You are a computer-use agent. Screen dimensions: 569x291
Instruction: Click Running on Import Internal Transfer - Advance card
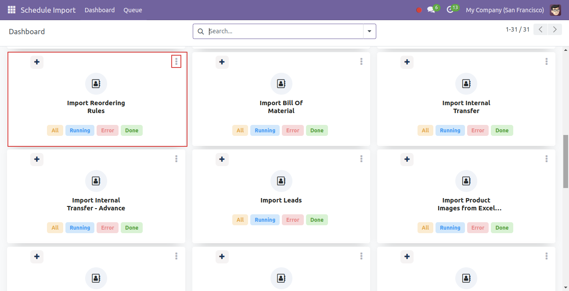point(80,228)
